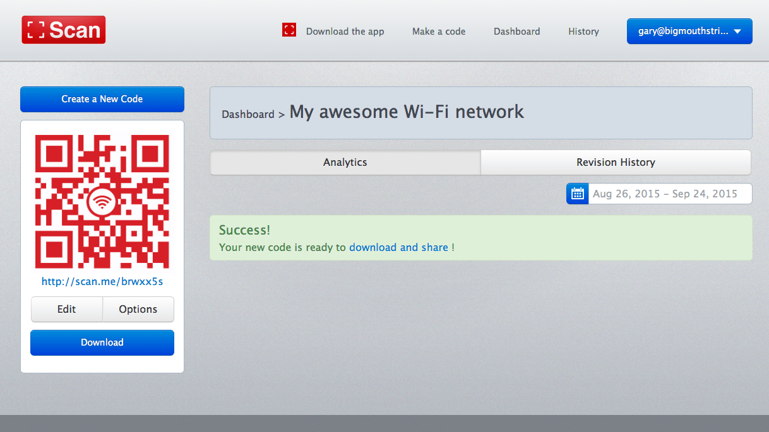The image size is (769, 432).
Task: Open the History page
Action: (583, 32)
